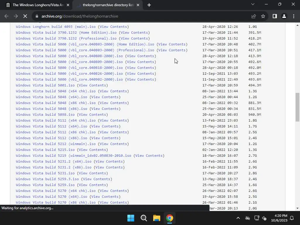Image resolution: width=300 pixels, height=225 pixels.
Task: Open build 5000 (vbl_core.040818-2000).iso
Action: pyautogui.click(x=69, y=68)
